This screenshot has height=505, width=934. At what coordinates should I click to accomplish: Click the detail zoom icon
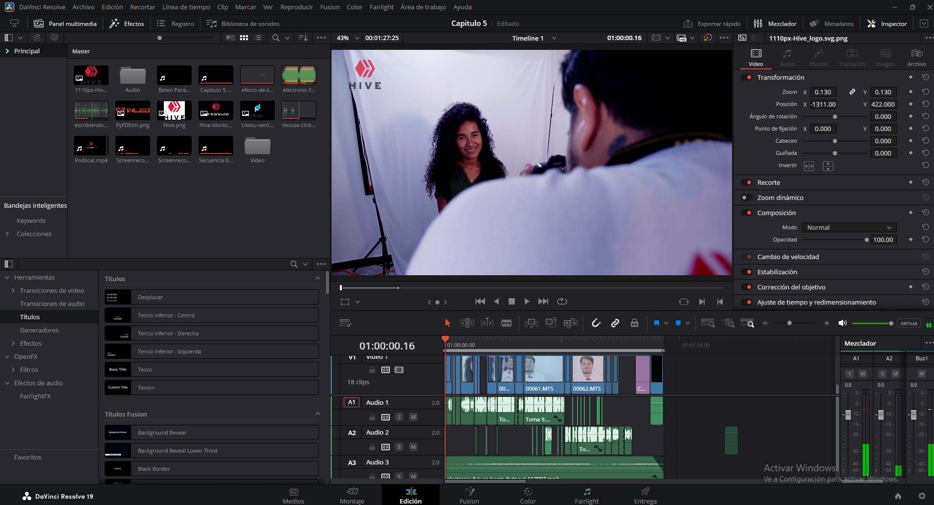coord(728,323)
